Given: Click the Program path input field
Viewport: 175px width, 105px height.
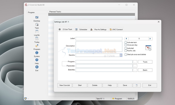Looking at the screenshot, I should coord(104,62).
